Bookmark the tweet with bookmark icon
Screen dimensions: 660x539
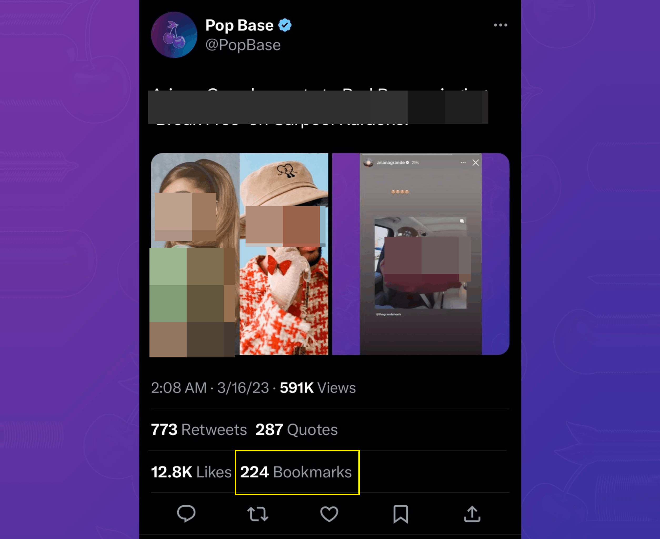click(x=401, y=514)
